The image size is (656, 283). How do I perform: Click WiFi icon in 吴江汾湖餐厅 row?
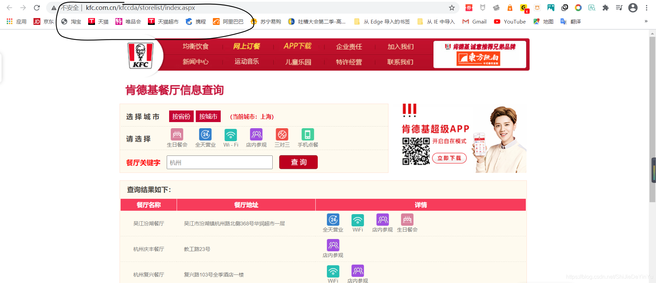pos(358,220)
